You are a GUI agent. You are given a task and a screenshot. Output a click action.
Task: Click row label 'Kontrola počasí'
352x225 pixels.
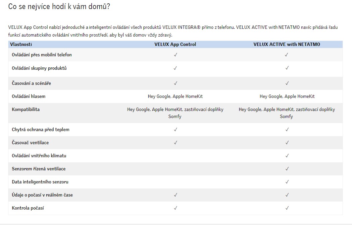click(x=28, y=208)
